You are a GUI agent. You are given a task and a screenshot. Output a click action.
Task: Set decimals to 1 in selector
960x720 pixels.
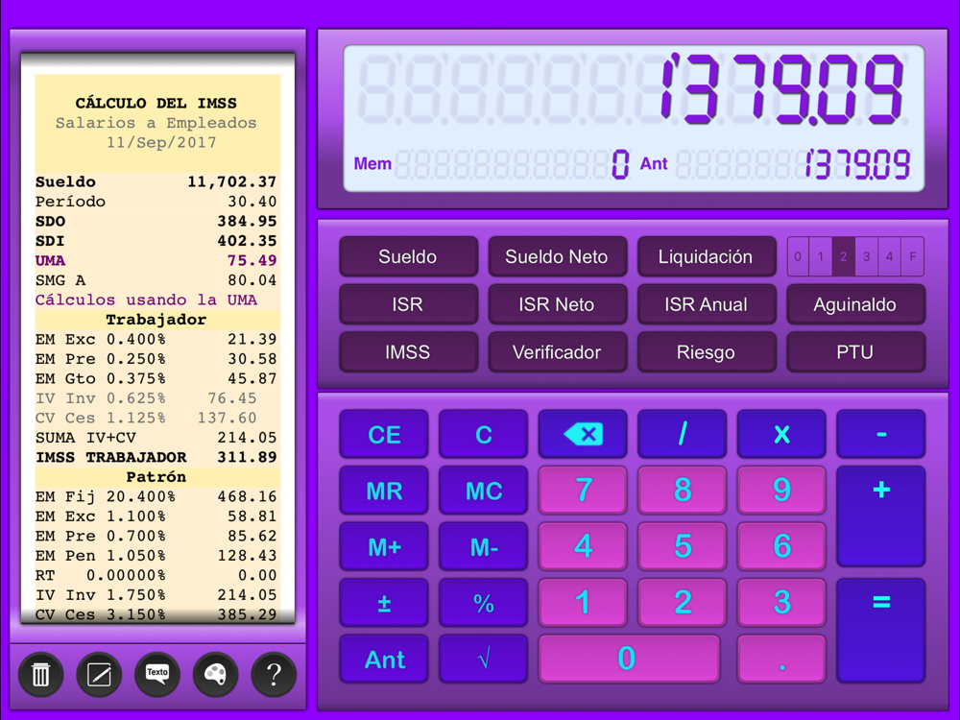tap(821, 256)
